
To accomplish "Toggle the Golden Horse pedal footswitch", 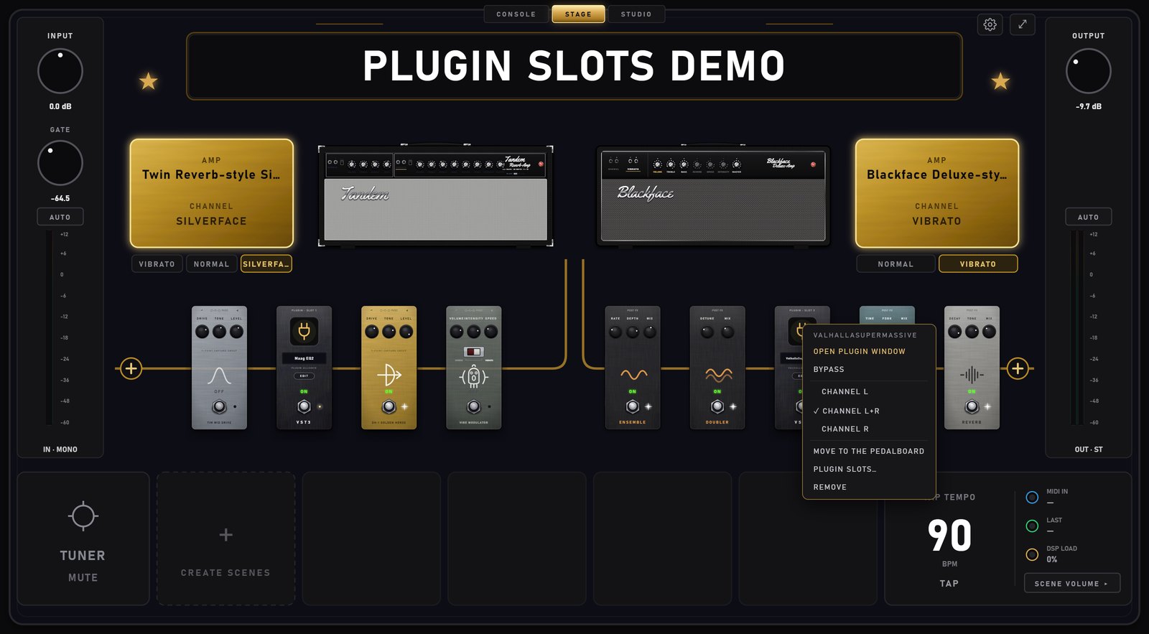I will tap(389, 407).
